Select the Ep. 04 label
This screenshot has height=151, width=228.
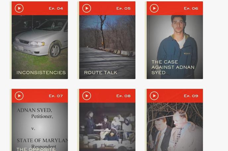tap(56, 8)
